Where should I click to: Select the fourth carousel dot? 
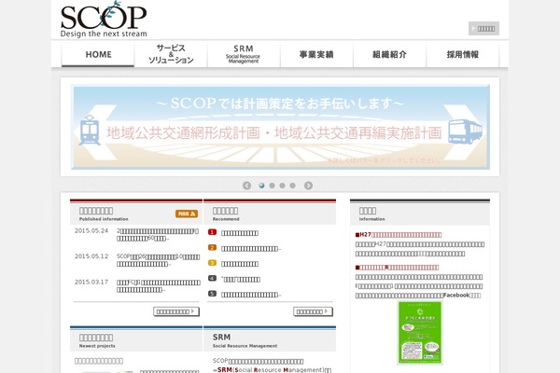tap(293, 186)
